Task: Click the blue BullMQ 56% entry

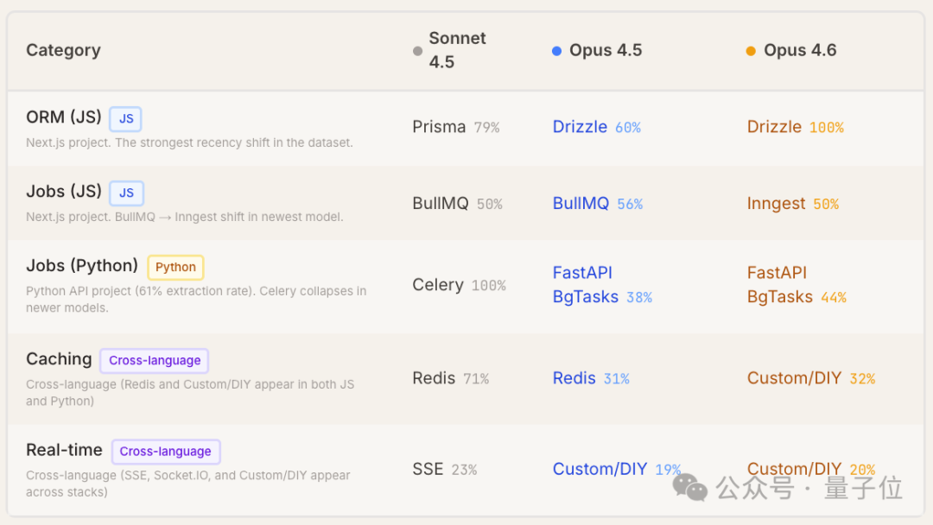Action: (597, 204)
